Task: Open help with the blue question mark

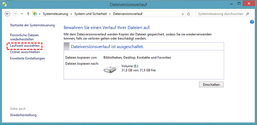Action: pos(252,22)
